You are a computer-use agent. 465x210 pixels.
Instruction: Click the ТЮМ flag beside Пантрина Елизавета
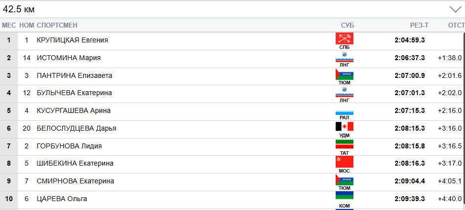click(x=344, y=74)
